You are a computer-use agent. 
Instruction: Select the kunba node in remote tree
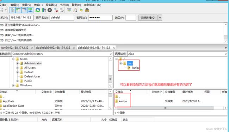135,68
